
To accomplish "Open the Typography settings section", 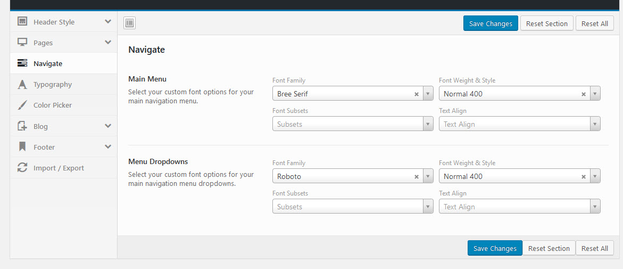I will tap(63, 84).
